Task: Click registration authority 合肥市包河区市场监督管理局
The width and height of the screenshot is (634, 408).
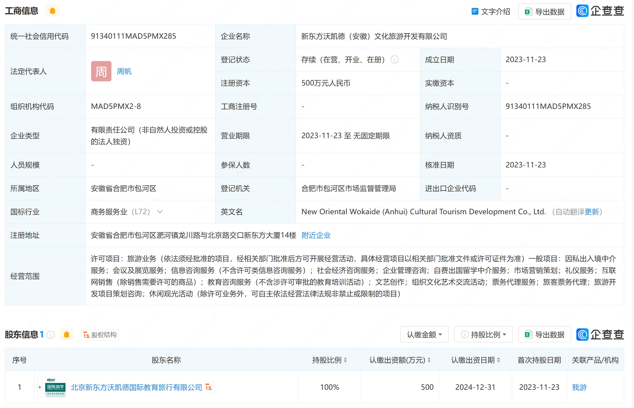Action: click(348, 188)
